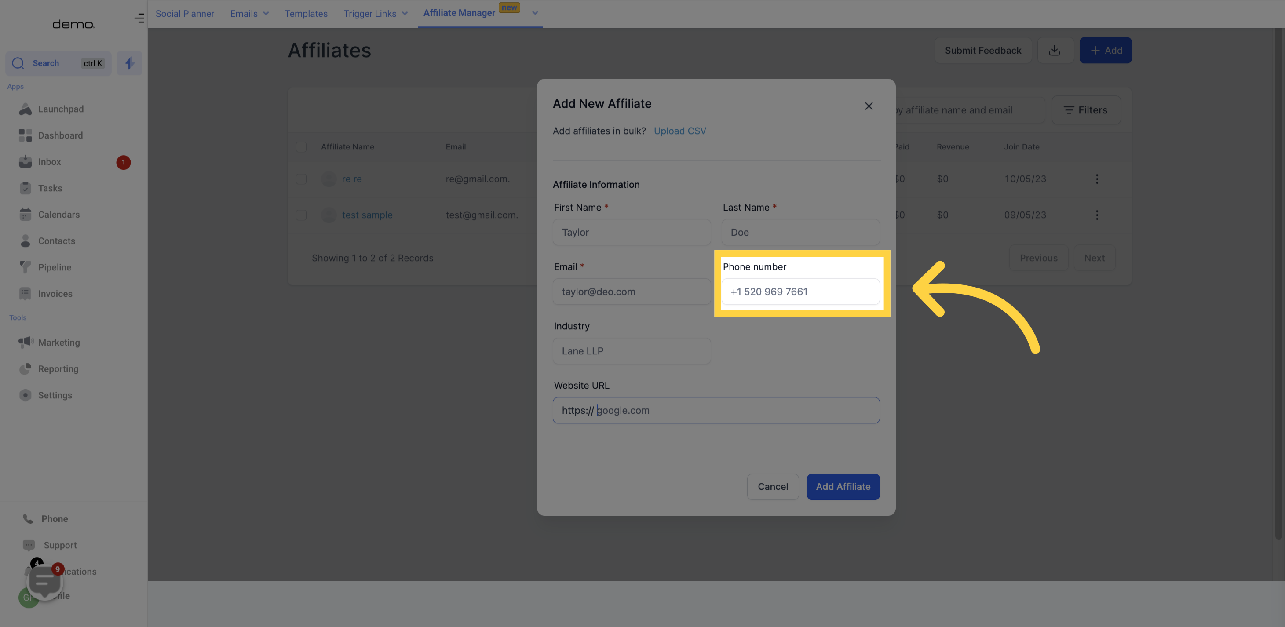Open the Dashboard grid icon
This screenshot has width=1285, height=627.
(25, 135)
